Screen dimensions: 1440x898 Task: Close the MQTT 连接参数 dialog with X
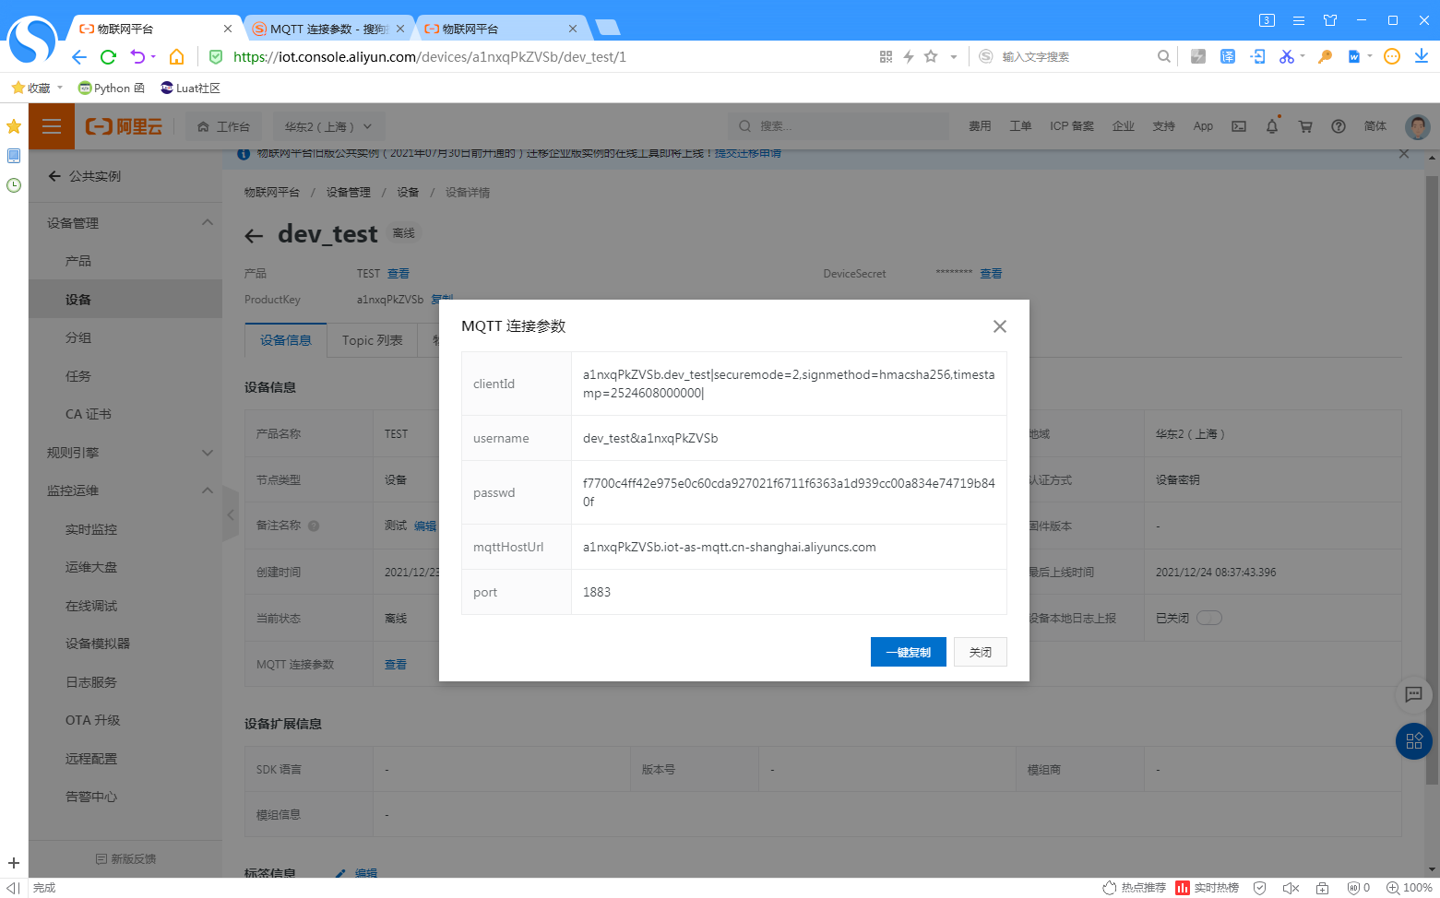pyautogui.click(x=999, y=326)
